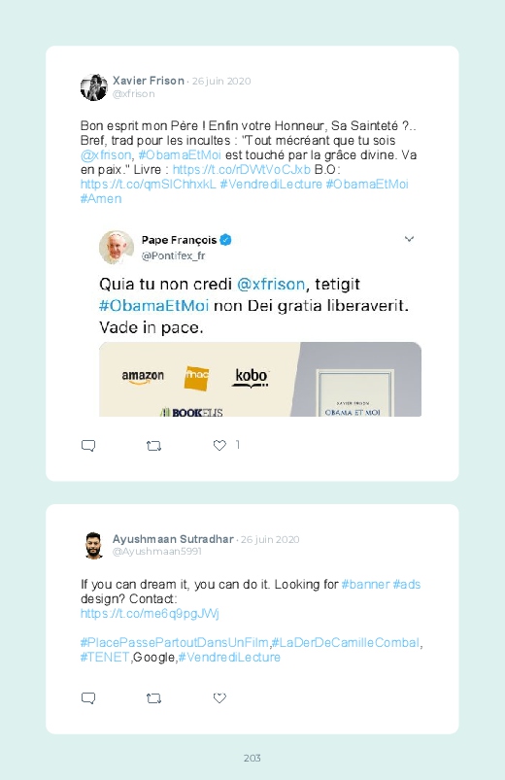This screenshot has height=780, width=505.
Task: Click the @Pontifex_fr handle
Action: (173, 255)
